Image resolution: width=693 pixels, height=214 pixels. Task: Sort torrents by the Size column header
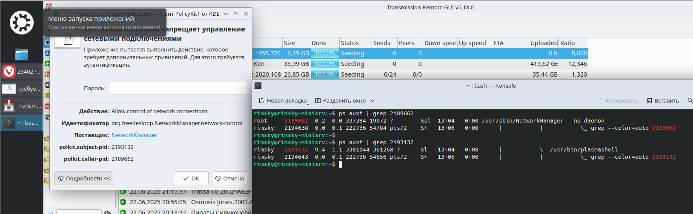(x=296, y=43)
